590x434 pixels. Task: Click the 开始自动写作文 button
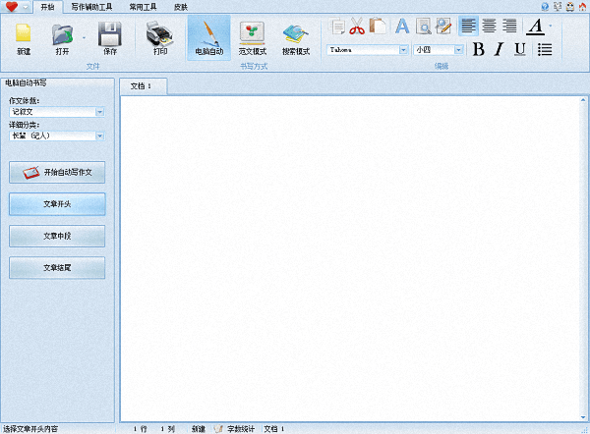point(57,173)
